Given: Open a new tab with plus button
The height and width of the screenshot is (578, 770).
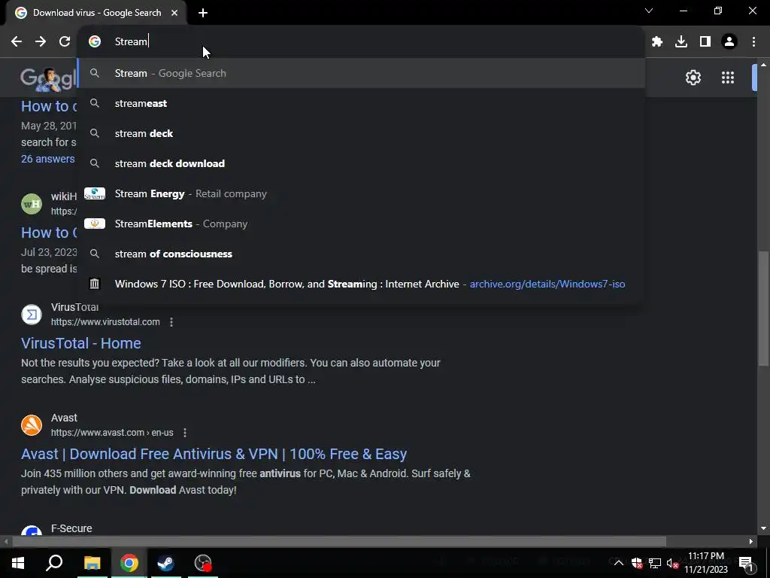Looking at the screenshot, I should pyautogui.click(x=203, y=13).
